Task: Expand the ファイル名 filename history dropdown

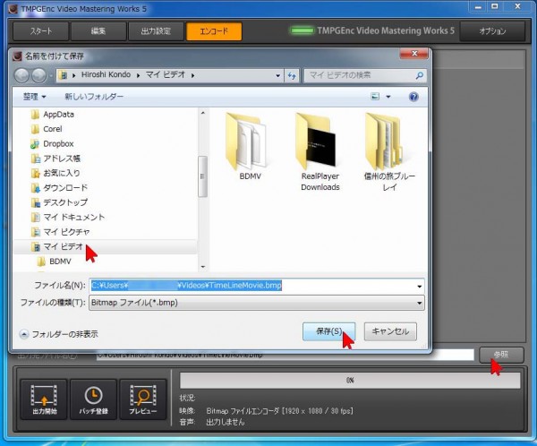Action: pyautogui.click(x=419, y=286)
